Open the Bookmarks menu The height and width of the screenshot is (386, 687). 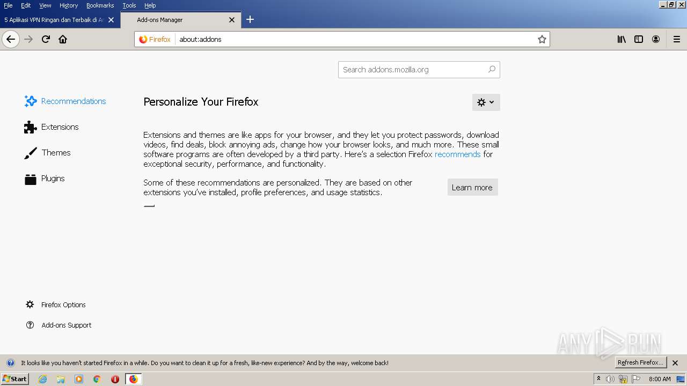(x=100, y=5)
